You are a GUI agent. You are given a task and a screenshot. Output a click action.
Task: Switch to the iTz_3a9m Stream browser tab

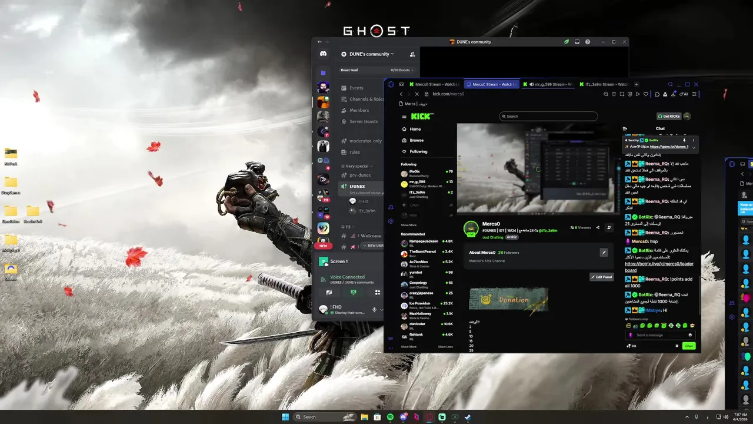coord(605,84)
